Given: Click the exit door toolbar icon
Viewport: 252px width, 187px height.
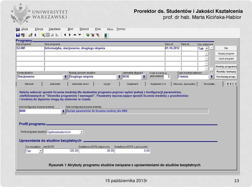Looking at the screenshot, I should (x=106, y=35).
